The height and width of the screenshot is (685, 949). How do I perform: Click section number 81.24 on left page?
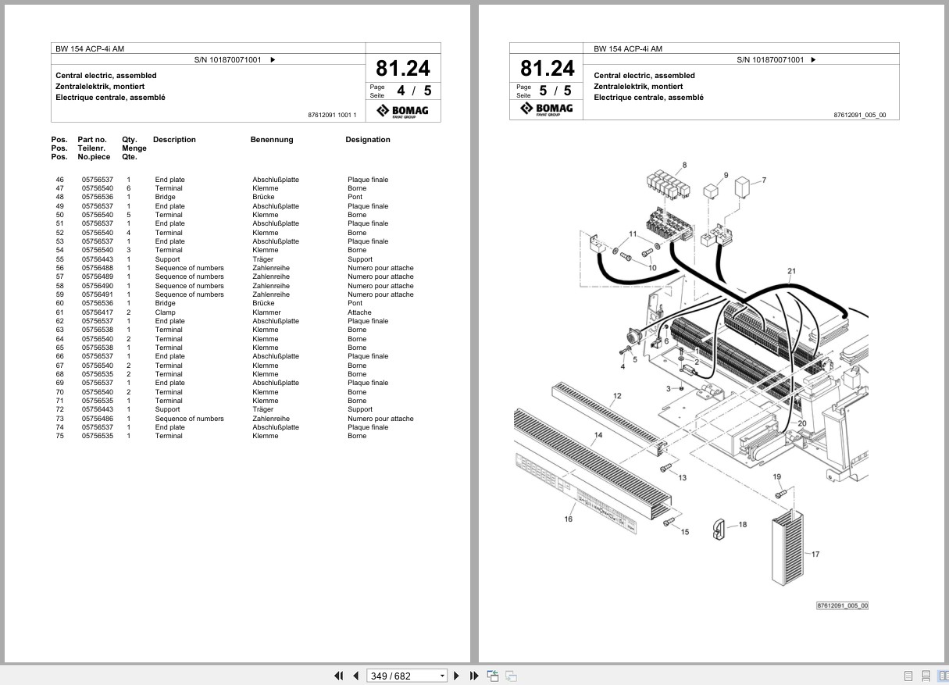point(403,68)
